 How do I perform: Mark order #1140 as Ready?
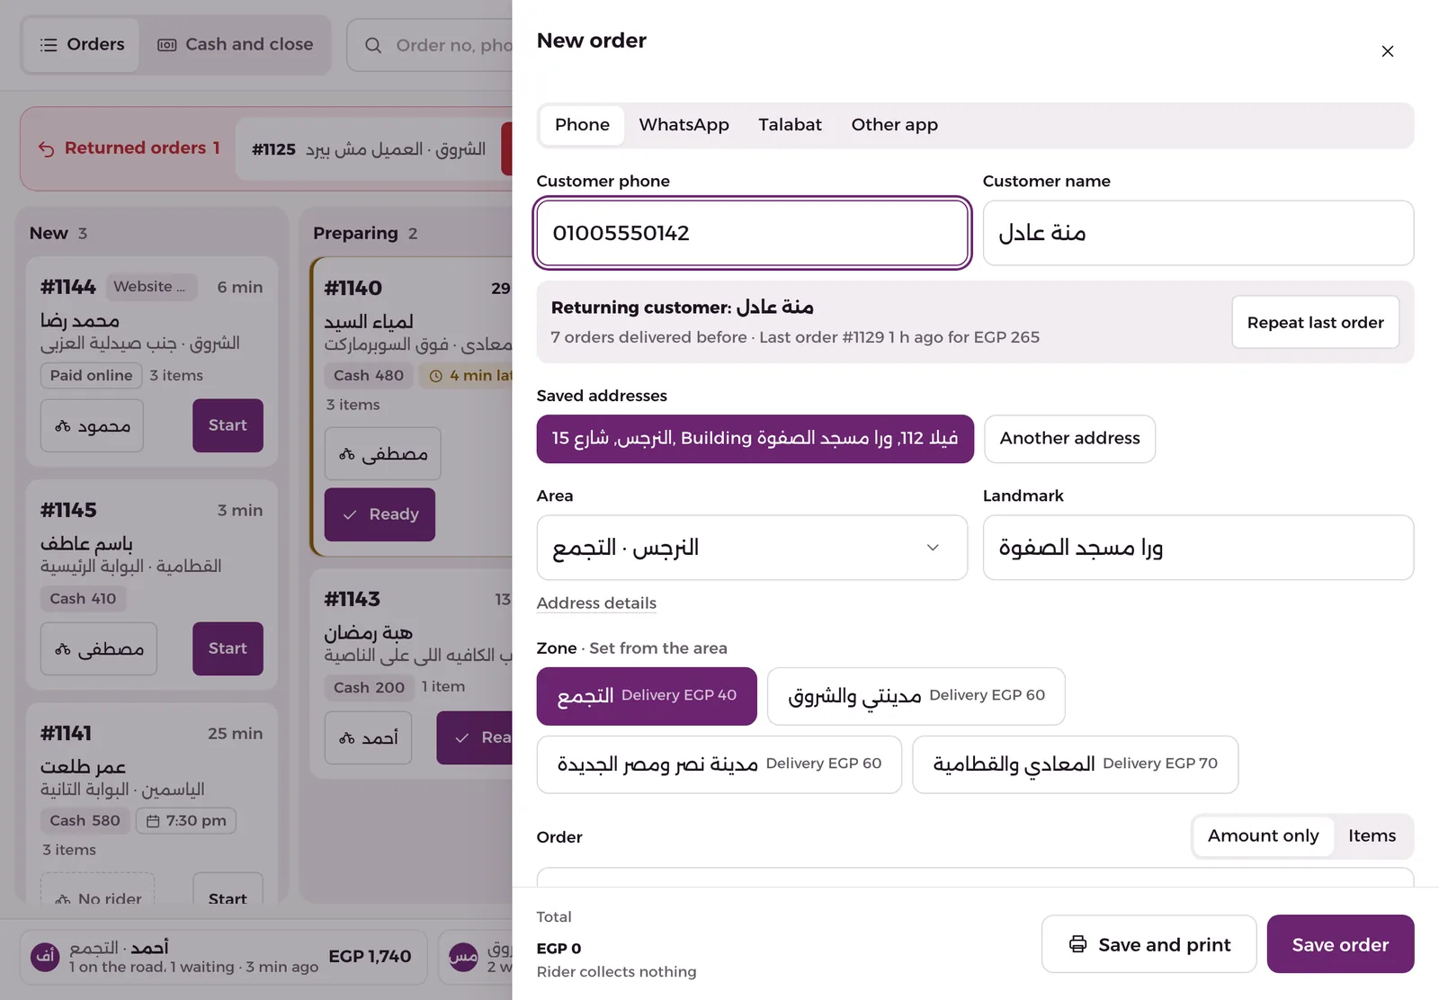tap(380, 514)
